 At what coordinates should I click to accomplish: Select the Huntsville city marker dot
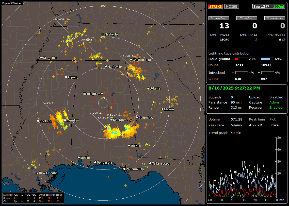[106, 66]
